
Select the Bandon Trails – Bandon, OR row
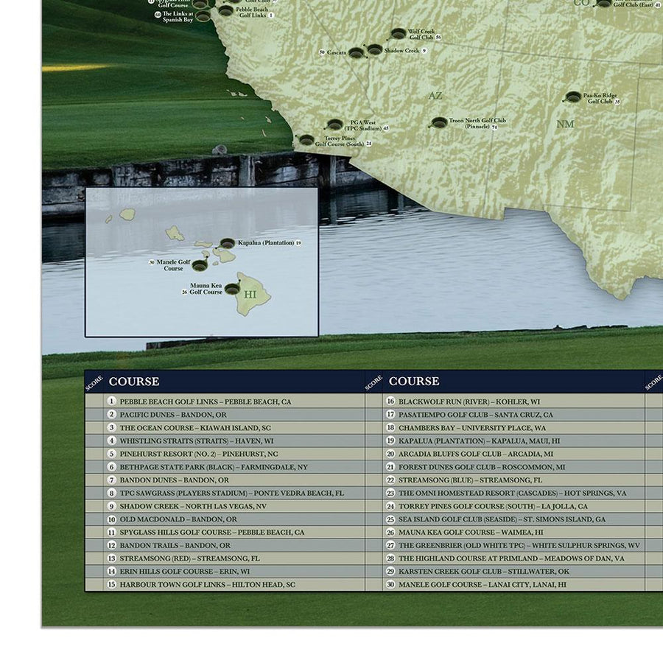click(x=225, y=545)
